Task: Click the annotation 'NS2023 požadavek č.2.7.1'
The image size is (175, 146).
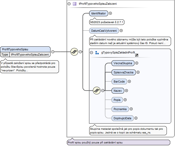Action: pos(107,22)
